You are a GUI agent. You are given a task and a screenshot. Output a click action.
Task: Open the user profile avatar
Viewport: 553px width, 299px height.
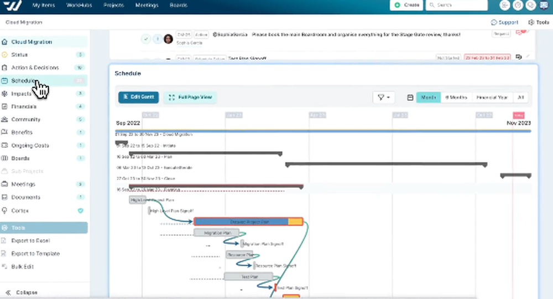pos(543,5)
